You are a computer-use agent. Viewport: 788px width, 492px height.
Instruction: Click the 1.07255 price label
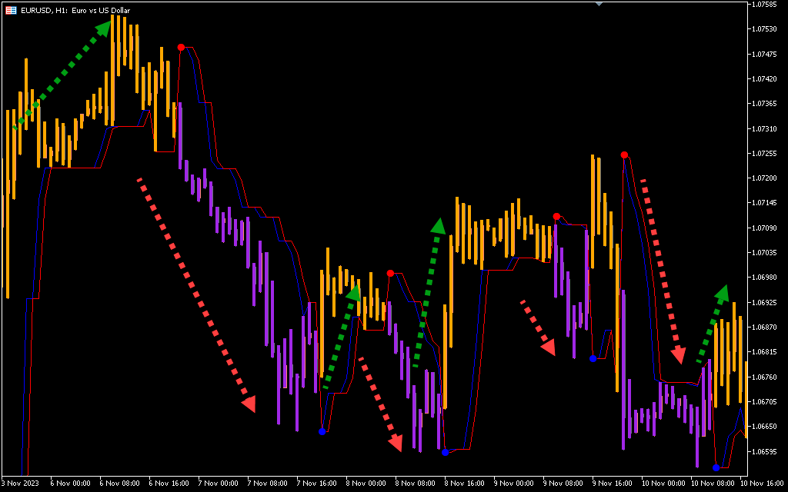[766, 153]
